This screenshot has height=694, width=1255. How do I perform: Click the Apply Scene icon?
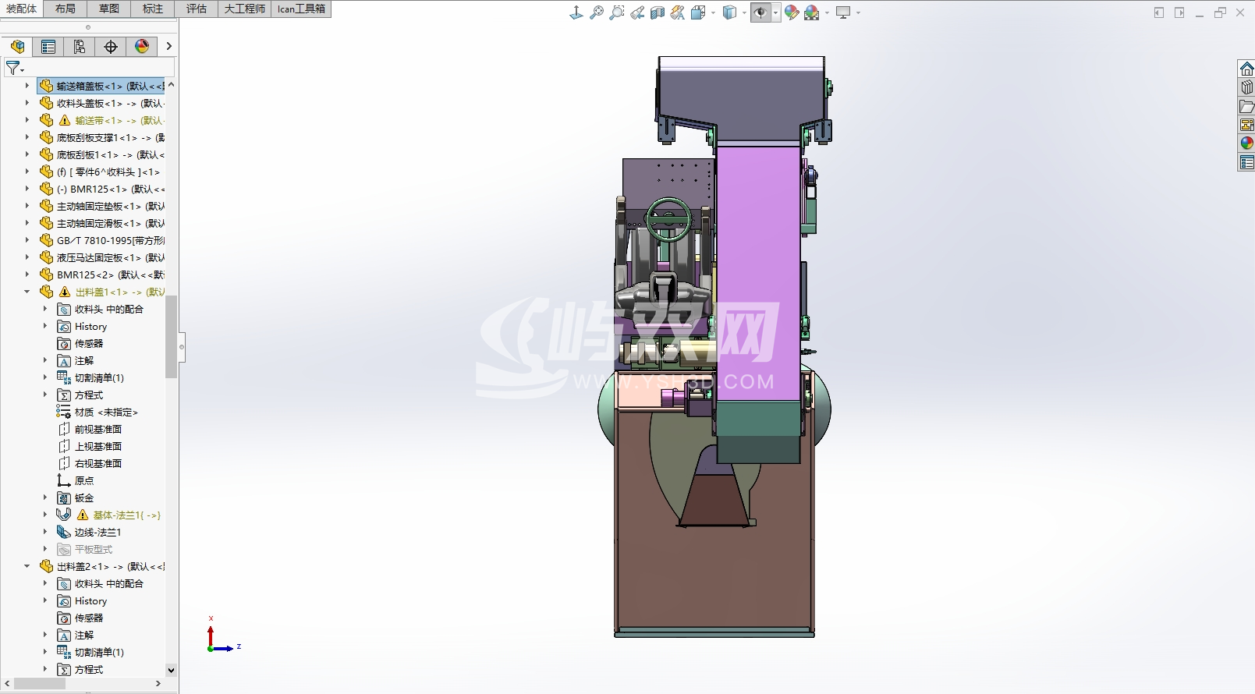812,12
